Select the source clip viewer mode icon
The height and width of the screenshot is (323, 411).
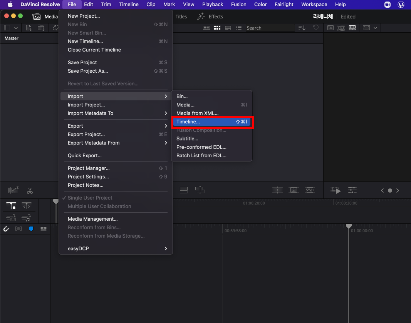pos(330,28)
